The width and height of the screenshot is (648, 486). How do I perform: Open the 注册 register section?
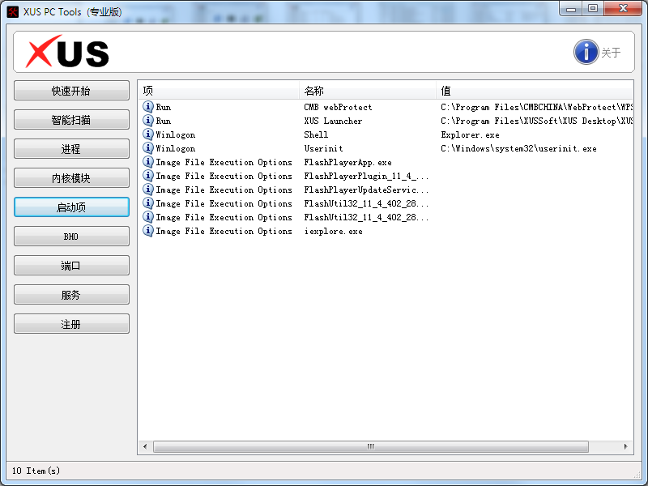click(71, 324)
